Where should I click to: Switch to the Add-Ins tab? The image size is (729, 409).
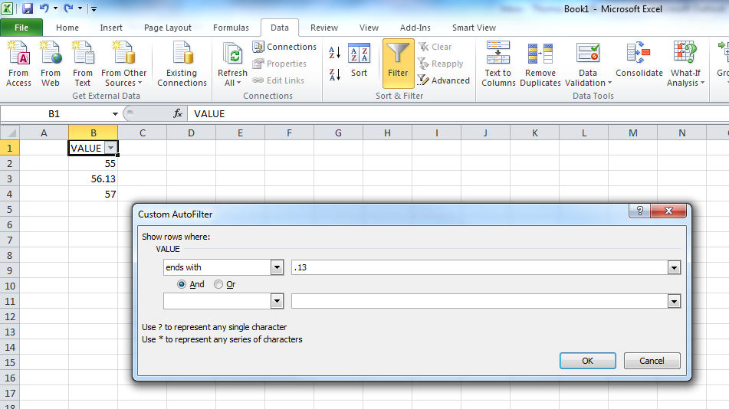click(415, 28)
